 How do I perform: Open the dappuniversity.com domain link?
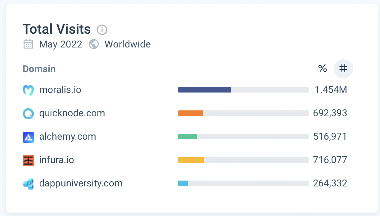point(81,183)
